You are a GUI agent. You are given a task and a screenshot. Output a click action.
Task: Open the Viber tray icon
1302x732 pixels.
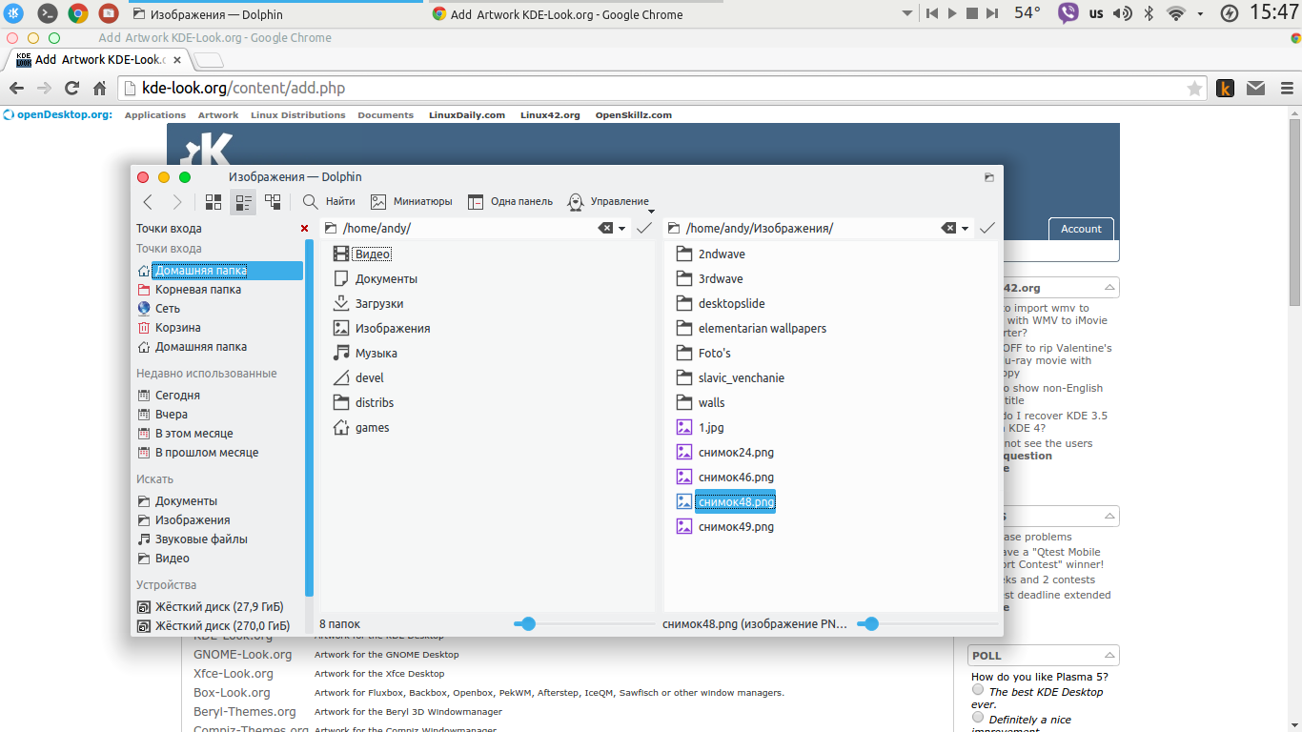pyautogui.click(x=1068, y=13)
